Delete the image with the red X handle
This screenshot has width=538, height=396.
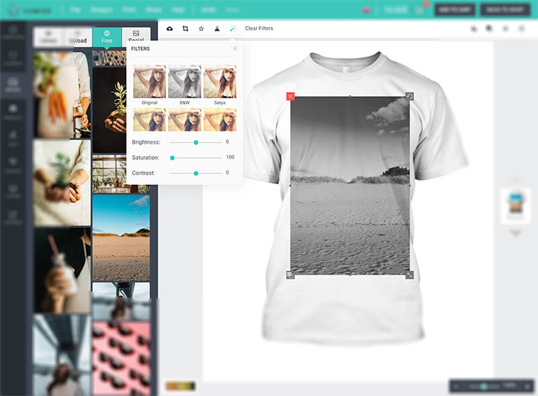(x=291, y=96)
